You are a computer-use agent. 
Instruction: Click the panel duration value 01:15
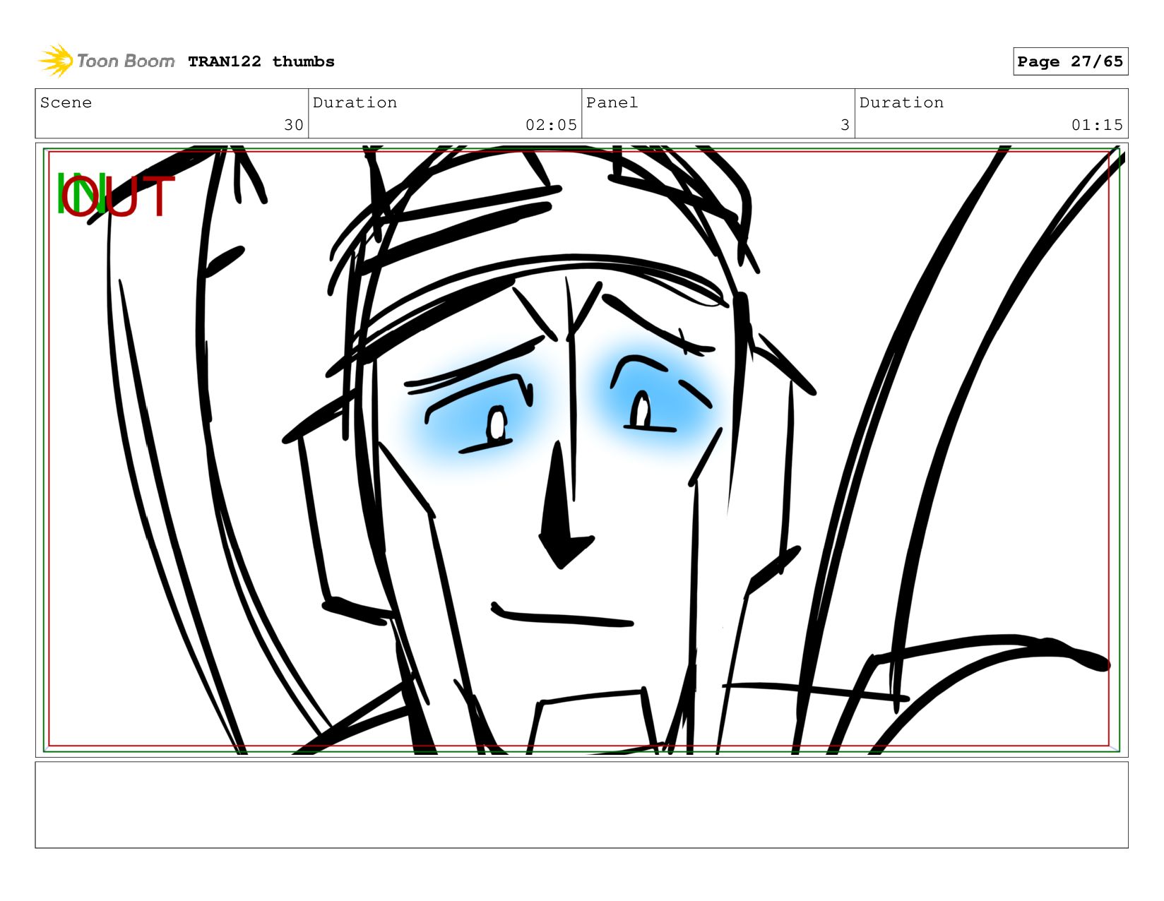coord(1096,125)
